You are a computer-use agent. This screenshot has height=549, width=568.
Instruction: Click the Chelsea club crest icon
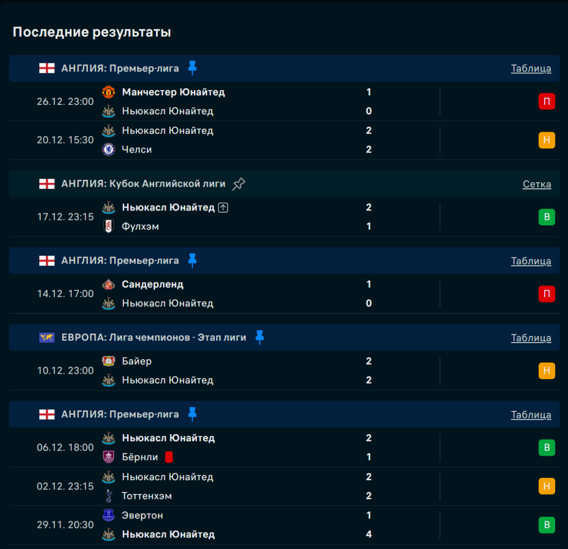pyautogui.click(x=109, y=149)
